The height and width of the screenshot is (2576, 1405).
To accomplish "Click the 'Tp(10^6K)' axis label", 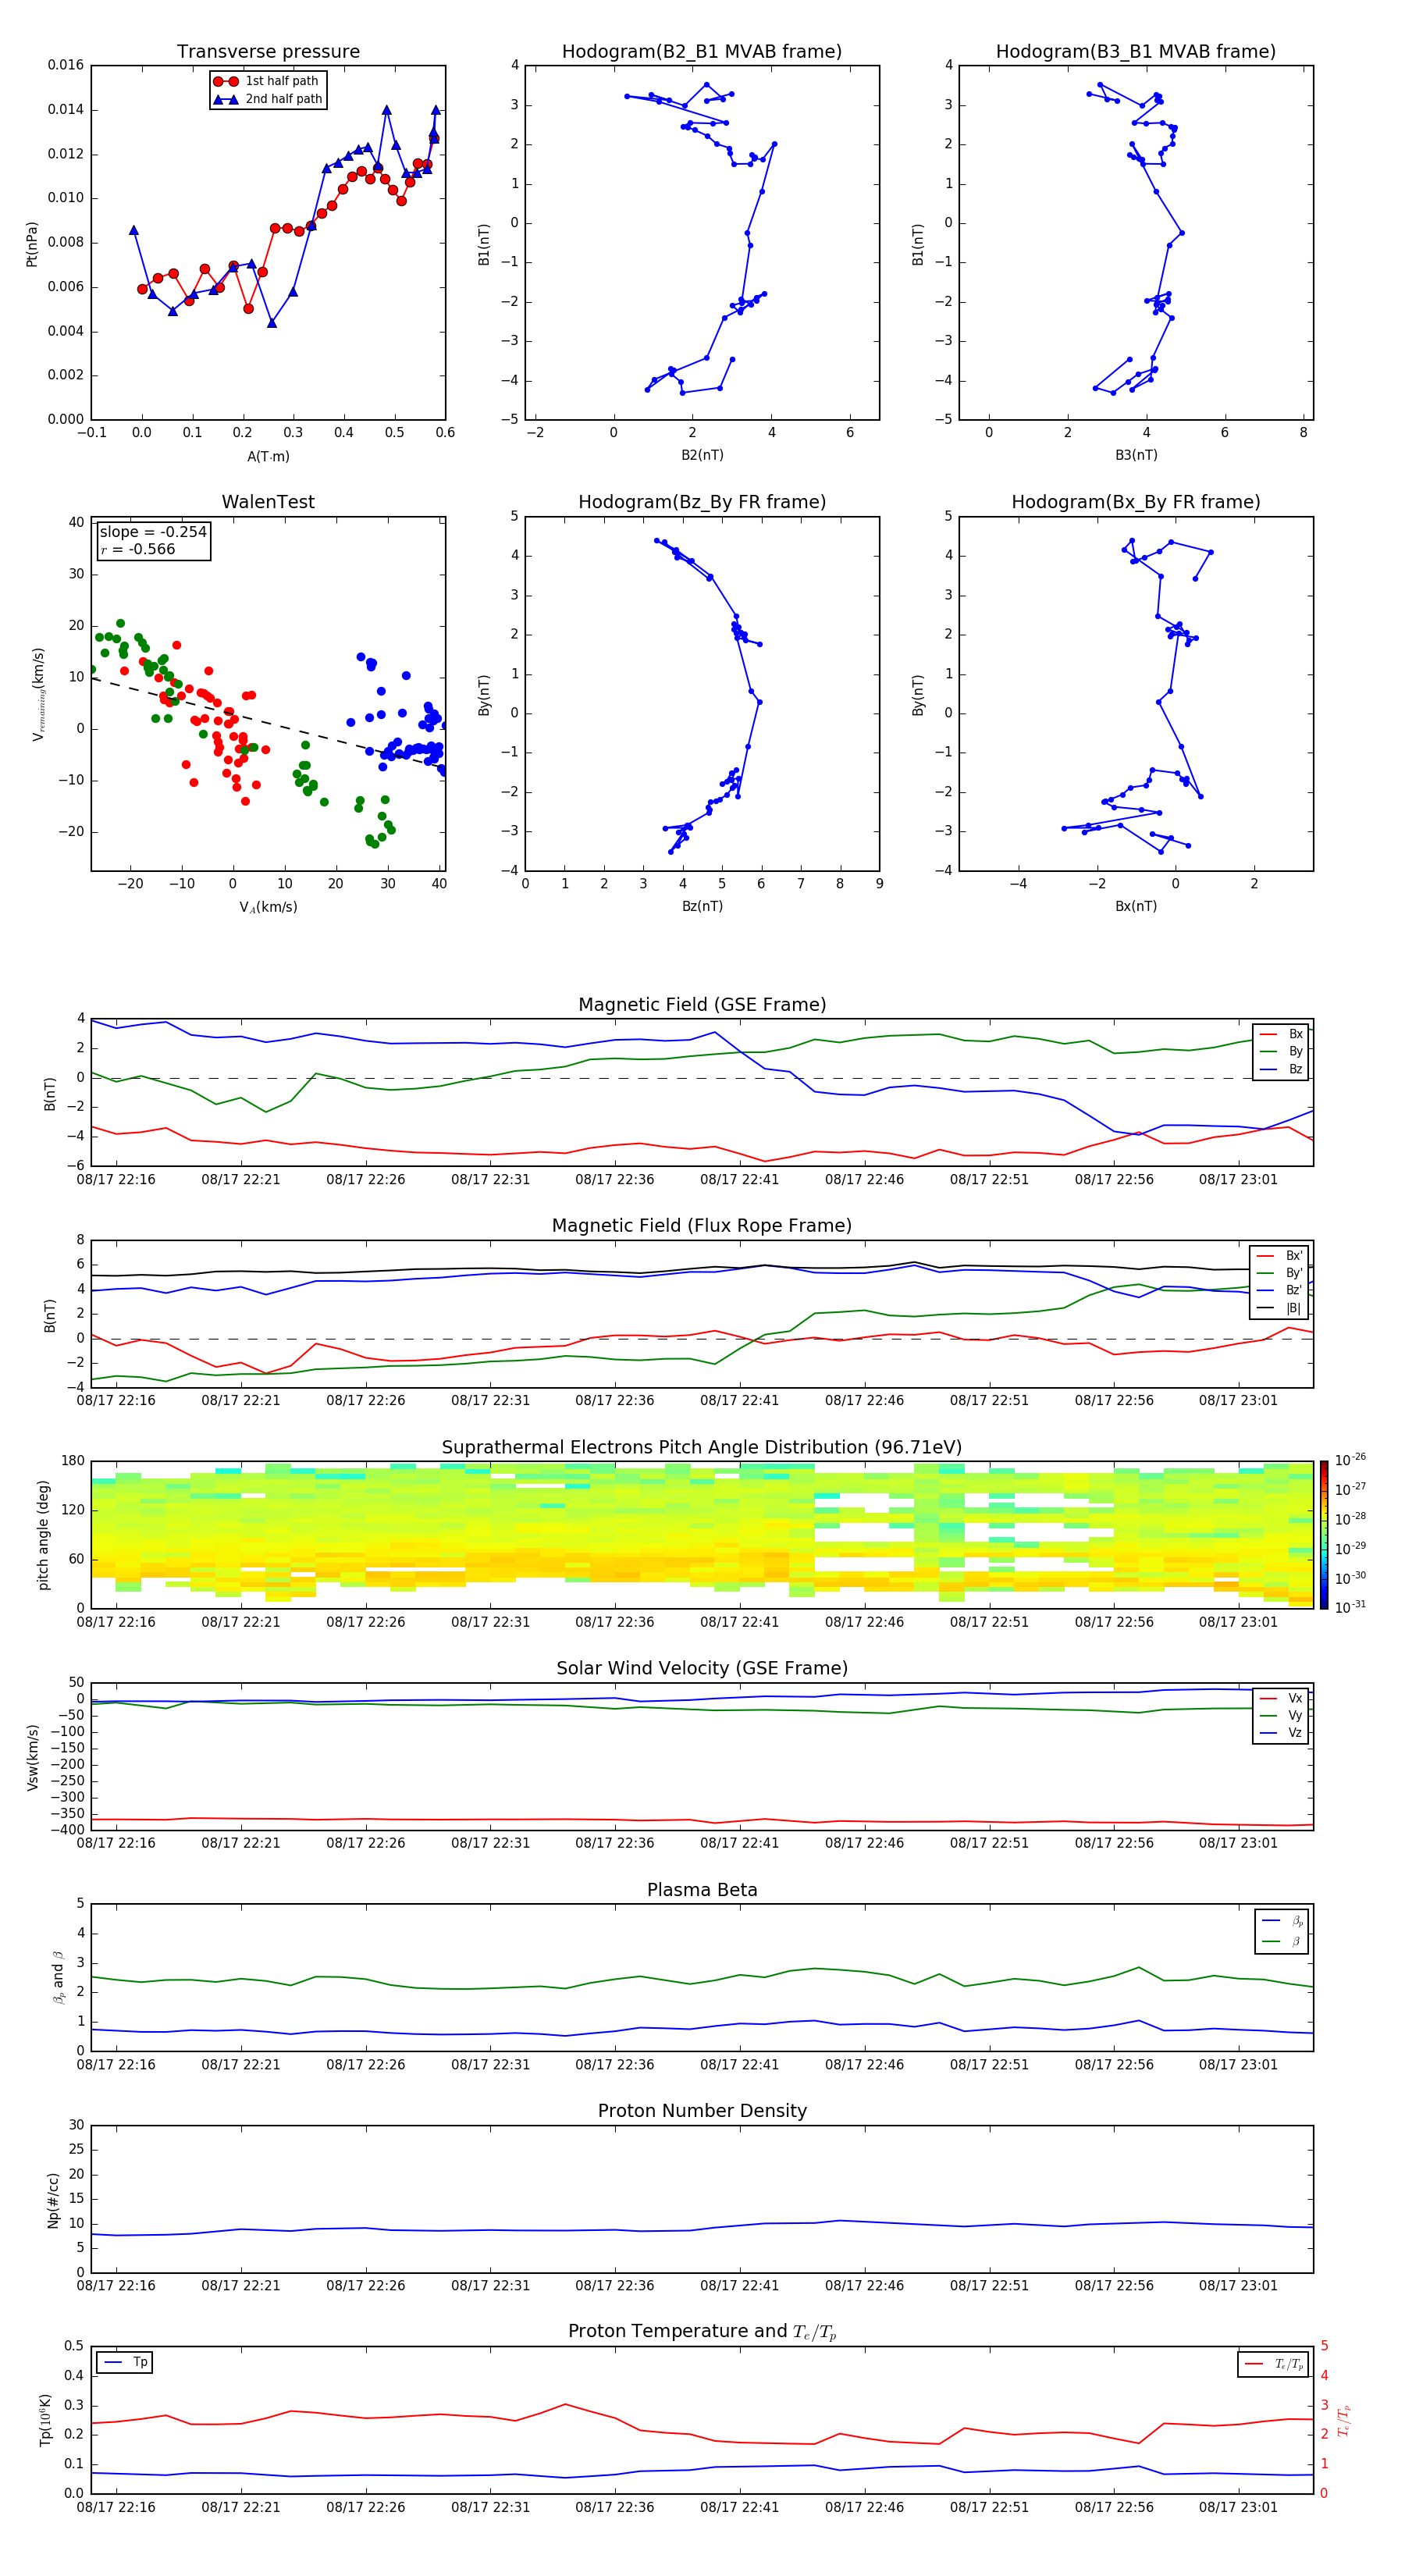I will click(45, 2420).
